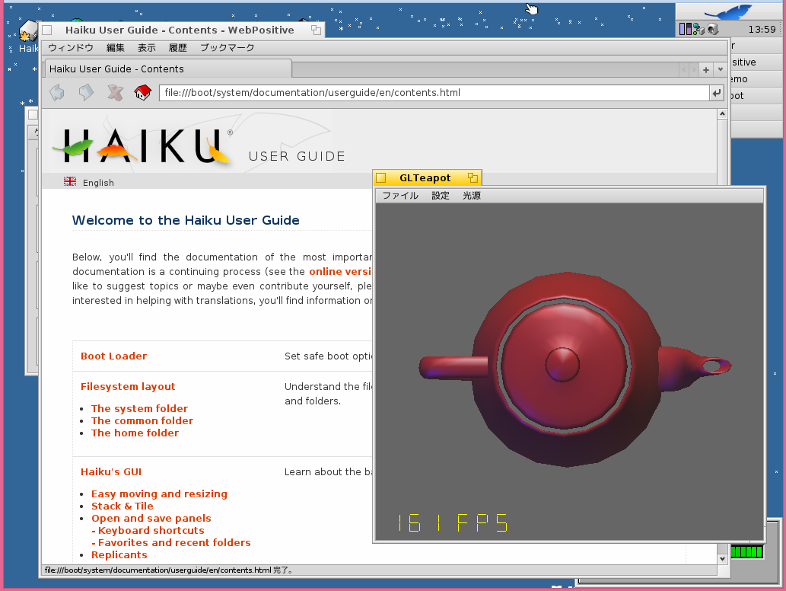This screenshot has height=591, width=786.
Task: Go to the home page via house icon
Action: (x=142, y=93)
